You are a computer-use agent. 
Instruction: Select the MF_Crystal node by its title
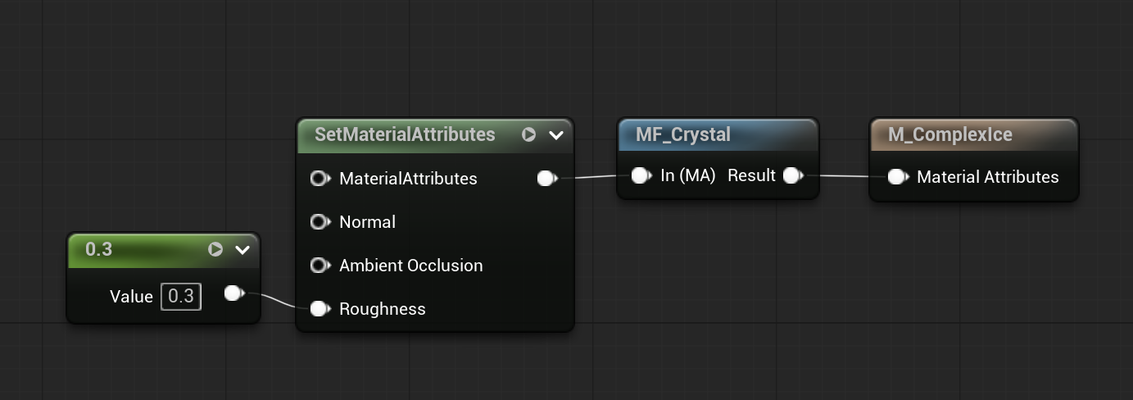[683, 134]
